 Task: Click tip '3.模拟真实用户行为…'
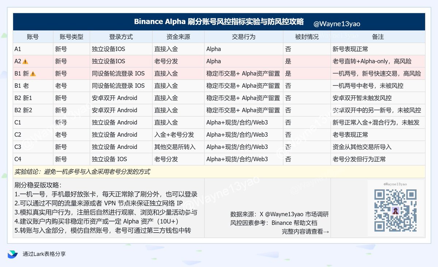coord(106,213)
